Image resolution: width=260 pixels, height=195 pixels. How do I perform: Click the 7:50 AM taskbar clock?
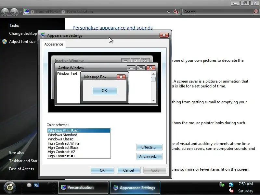coord(246,184)
